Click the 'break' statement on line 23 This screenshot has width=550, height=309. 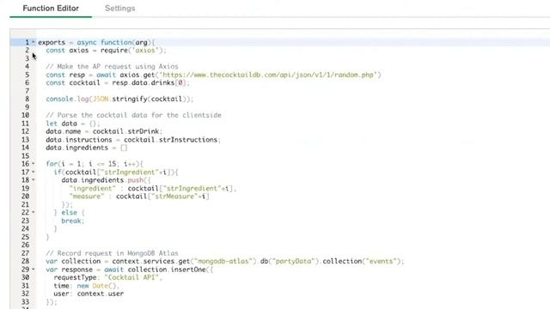pos(72,221)
